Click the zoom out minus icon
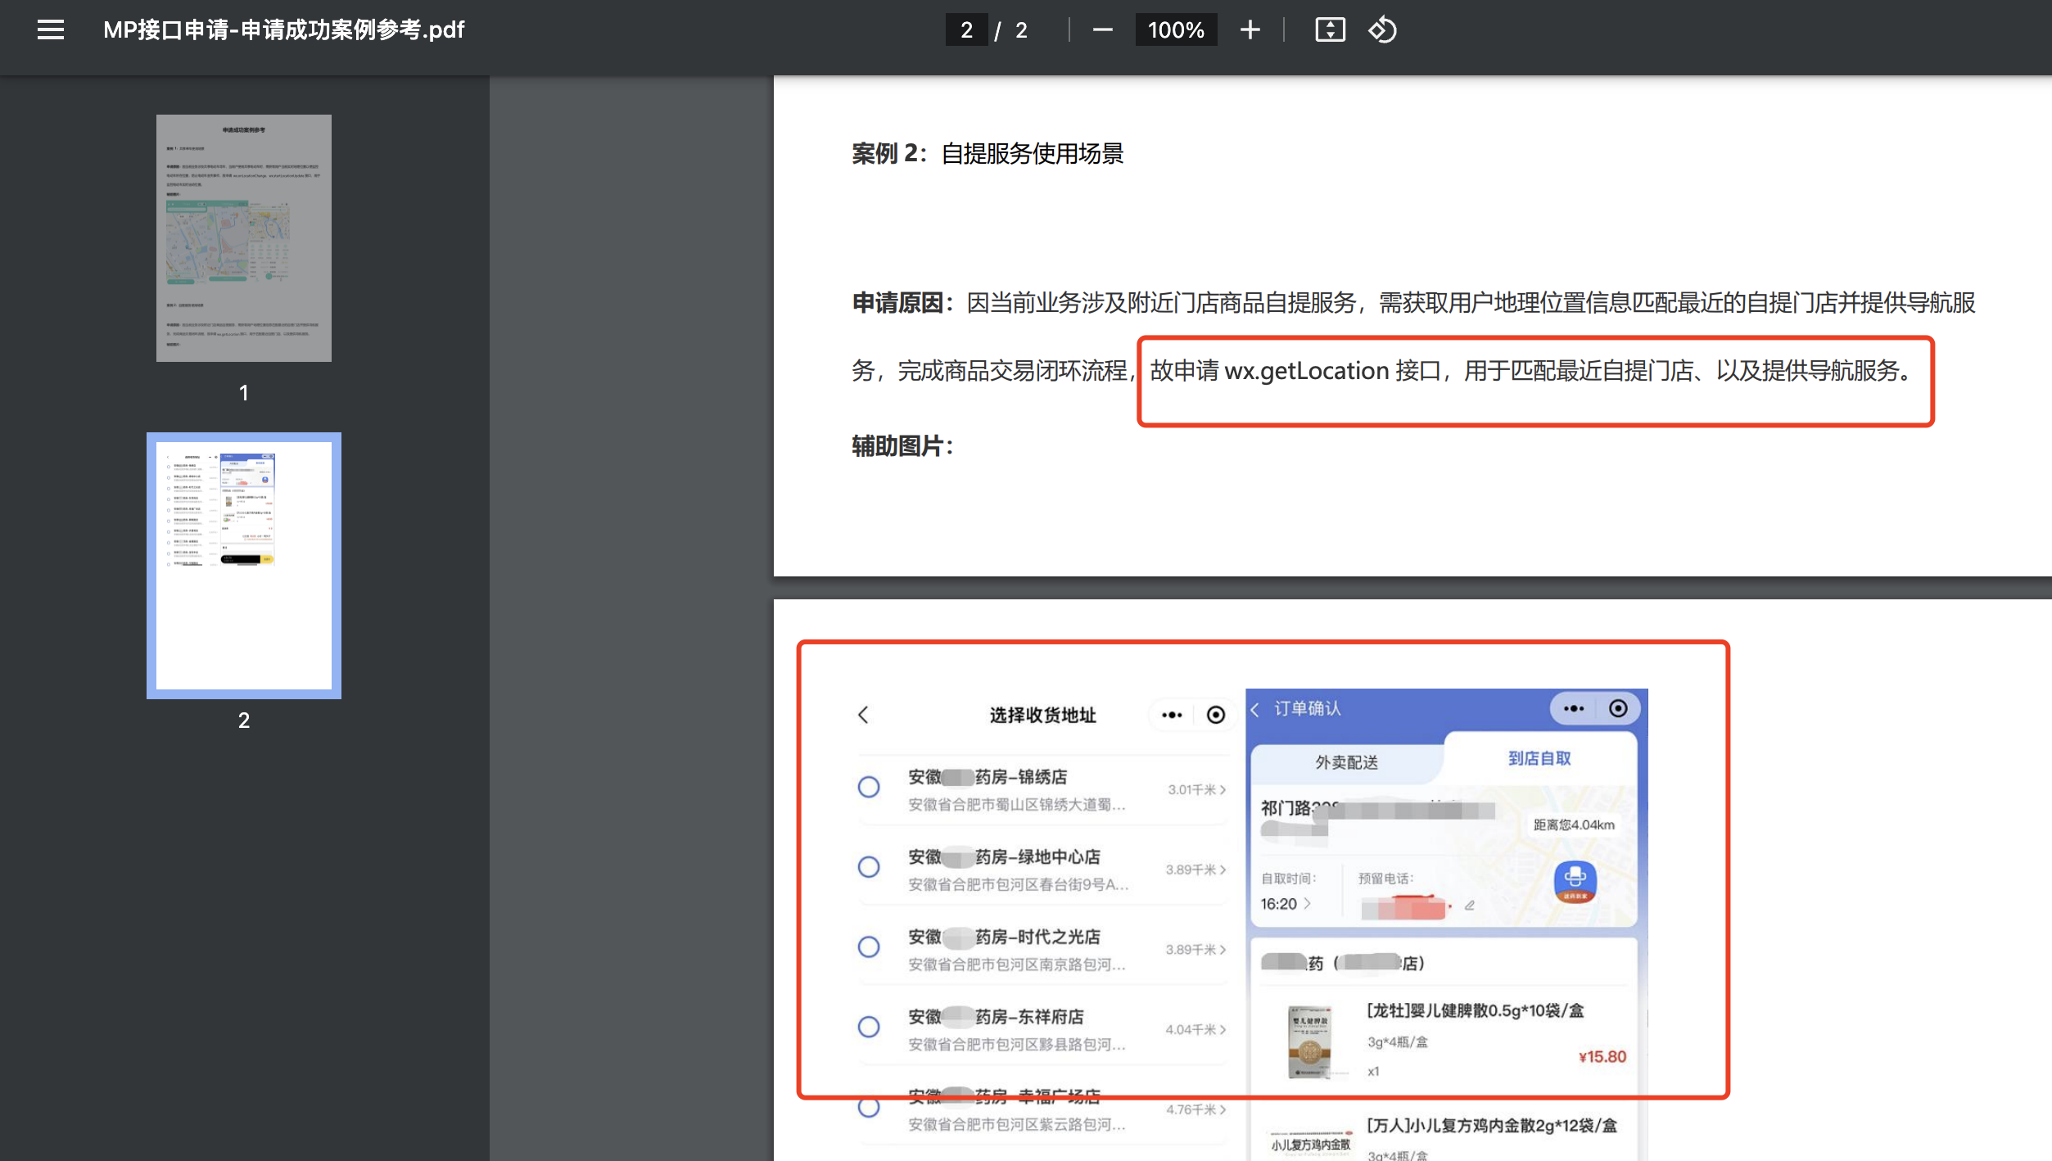 [x=1102, y=30]
